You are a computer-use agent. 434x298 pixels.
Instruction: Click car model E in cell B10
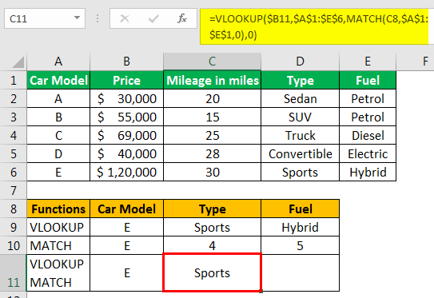pos(127,245)
